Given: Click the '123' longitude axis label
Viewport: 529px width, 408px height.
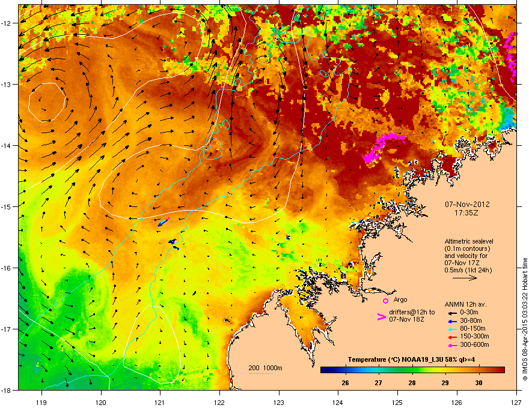Looking at the screenshot, I should pos(279,402).
